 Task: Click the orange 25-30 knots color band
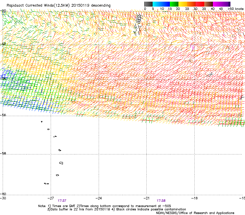[191, 4]
